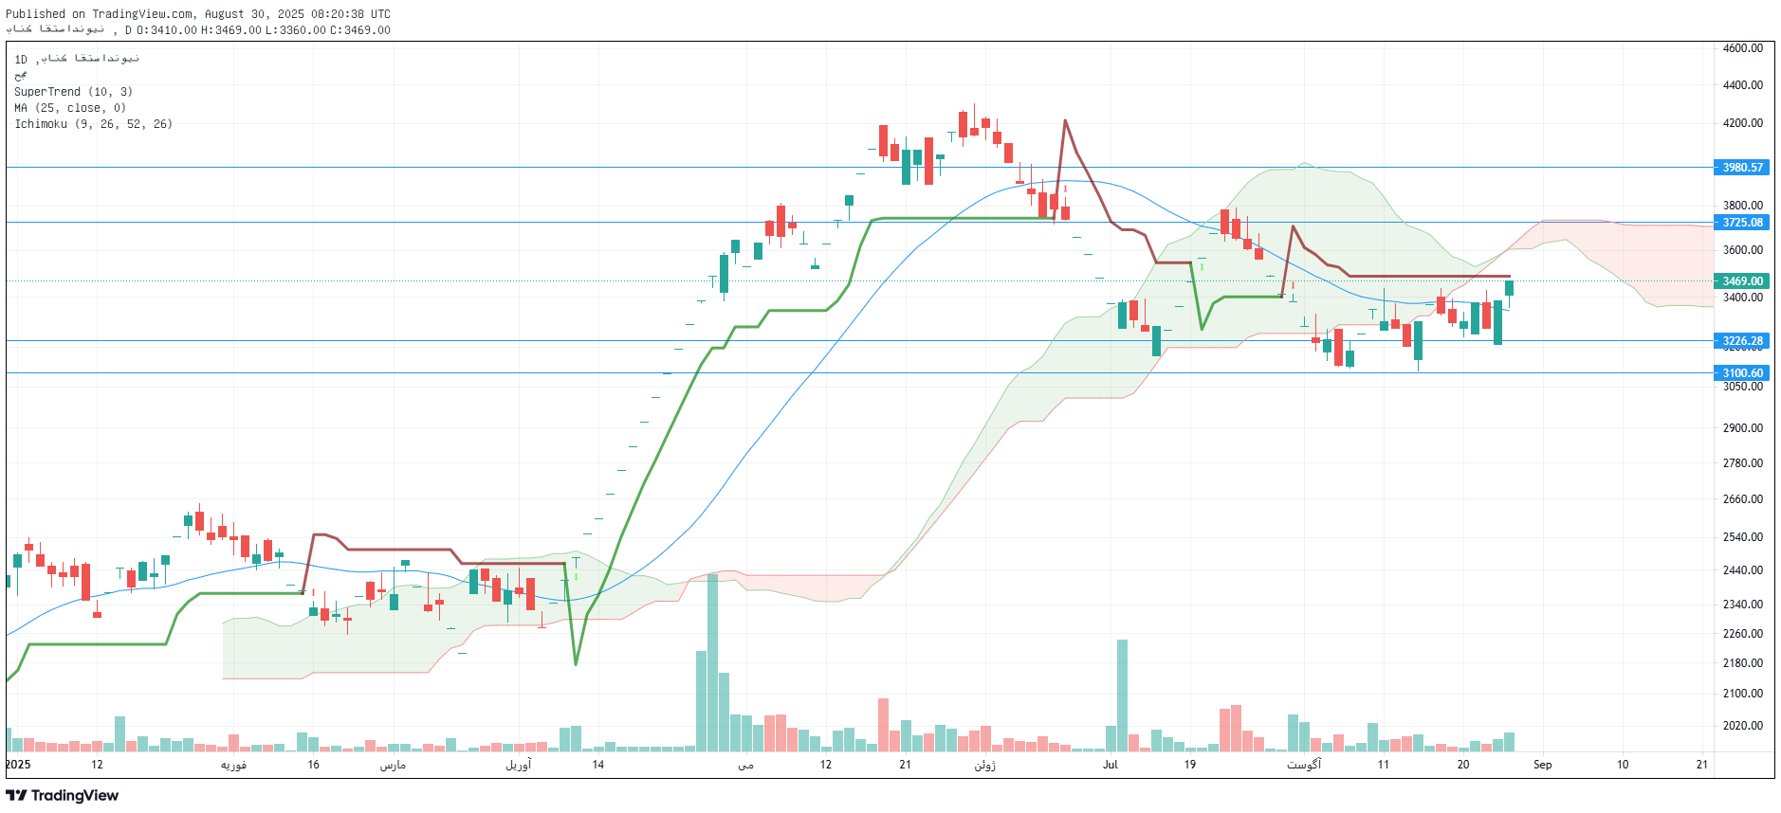
Task: Click the Jul label on the time axis
Action: pyautogui.click(x=1110, y=765)
